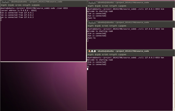Click typed 'hi' line in han terminal
This screenshot has width=175, height=111.
pyautogui.click(x=88, y=67)
